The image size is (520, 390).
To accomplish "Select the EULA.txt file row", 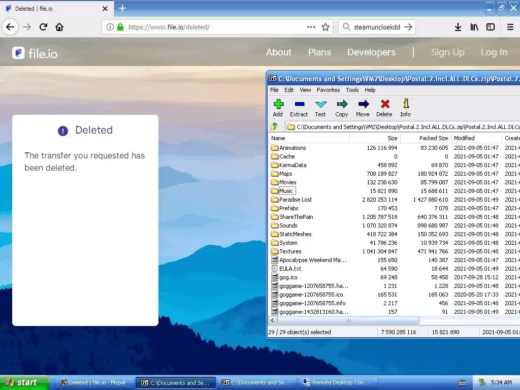I will coord(394,268).
